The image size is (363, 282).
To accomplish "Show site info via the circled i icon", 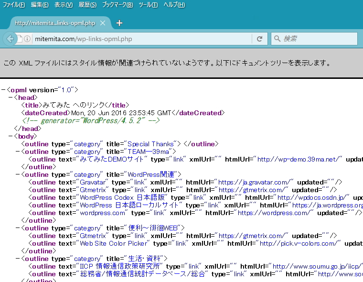I will pyautogui.click(x=27, y=39).
